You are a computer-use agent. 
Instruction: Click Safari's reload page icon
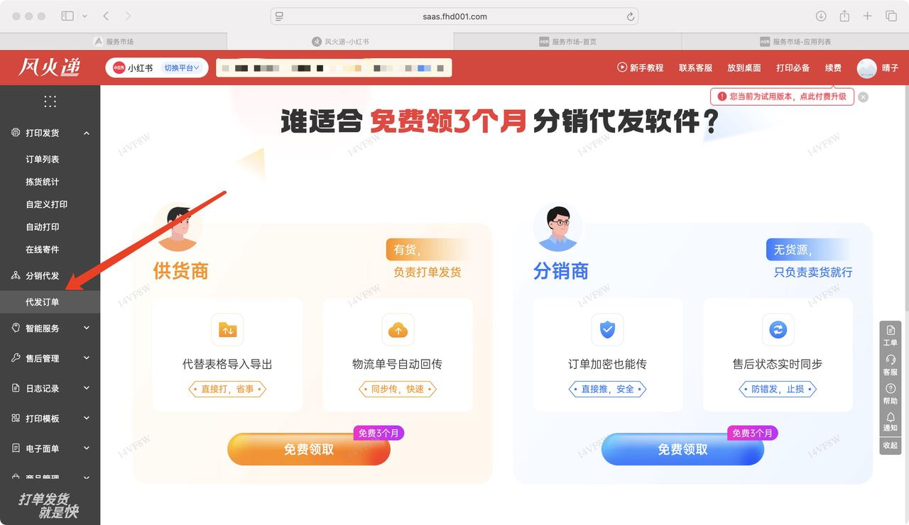pos(630,16)
